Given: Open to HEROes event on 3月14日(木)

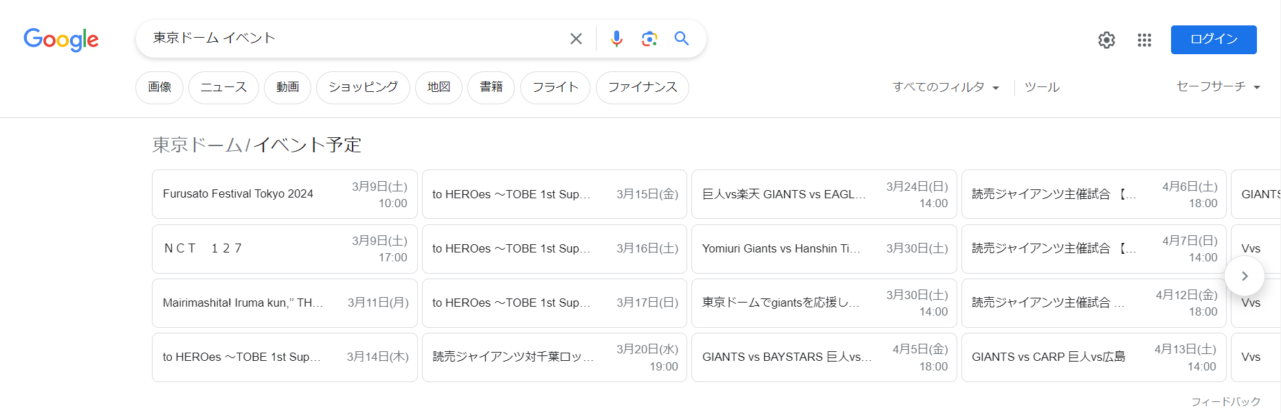Looking at the screenshot, I should coord(285,357).
